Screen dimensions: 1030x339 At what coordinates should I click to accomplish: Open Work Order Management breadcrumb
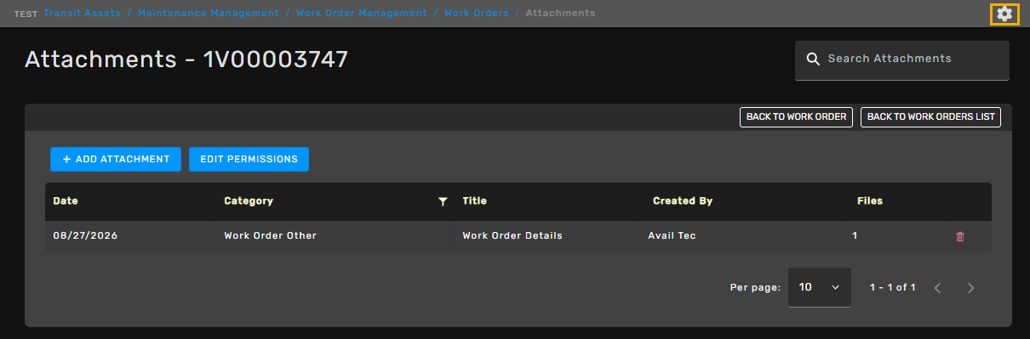tap(362, 13)
